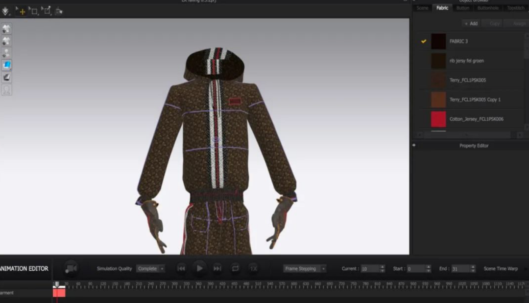Click the End frame stepper arrows
The height and width of the screenshot is (303, 529).
[473, 269]
